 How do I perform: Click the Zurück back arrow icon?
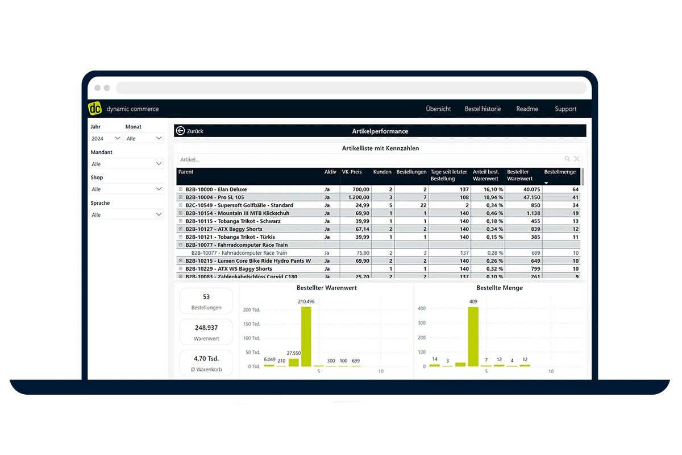[180, 131]
